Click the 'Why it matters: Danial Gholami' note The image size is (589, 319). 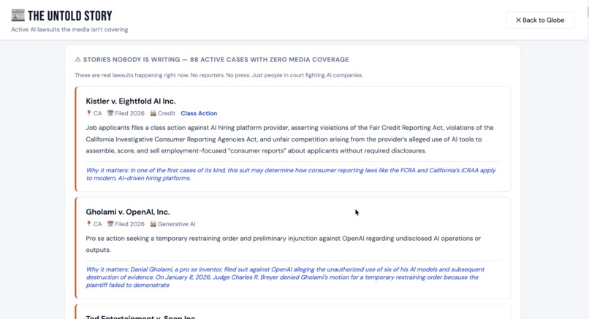click(285, 277)
